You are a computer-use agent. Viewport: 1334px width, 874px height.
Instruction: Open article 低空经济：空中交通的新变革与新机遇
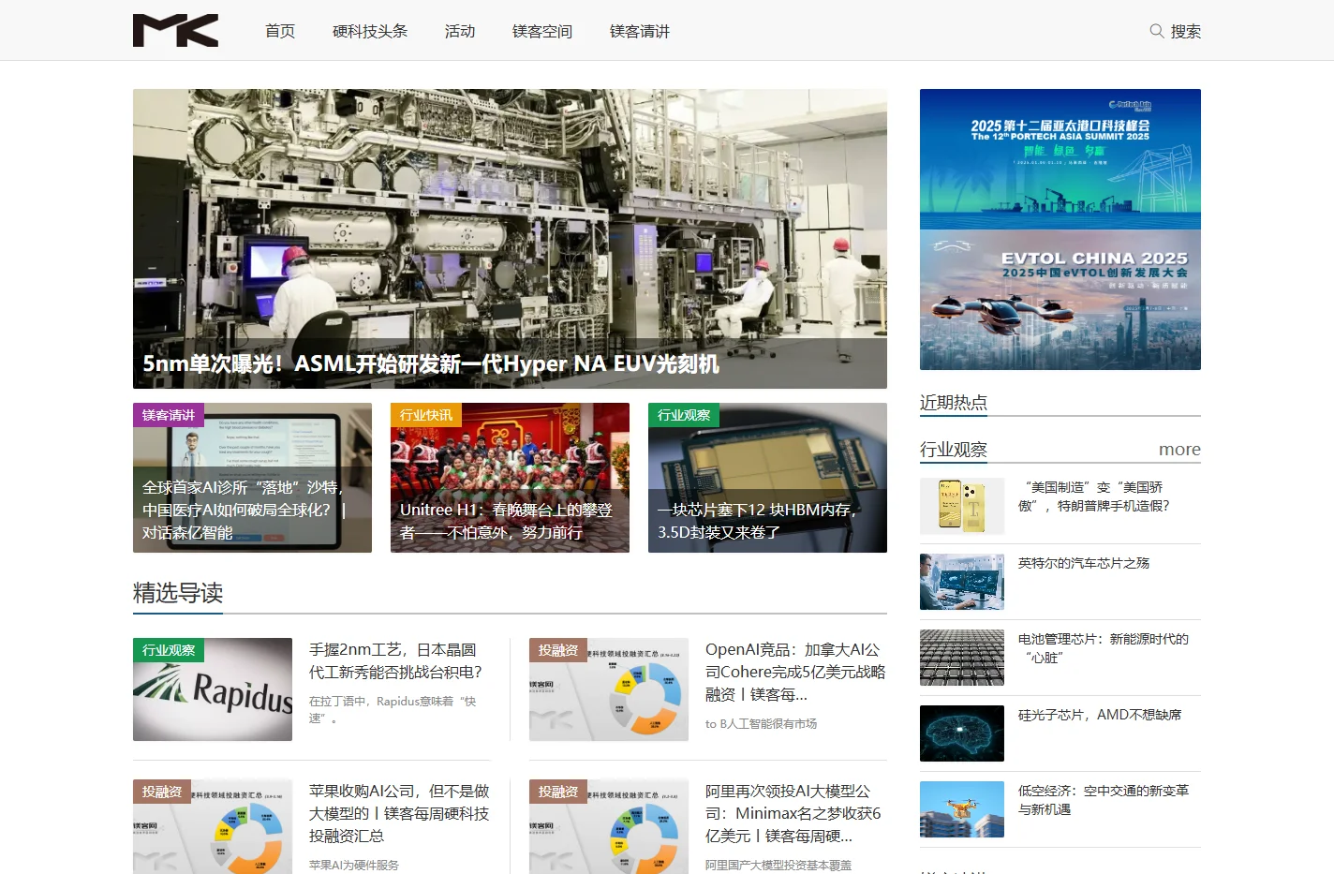(x=1104, y=800)
